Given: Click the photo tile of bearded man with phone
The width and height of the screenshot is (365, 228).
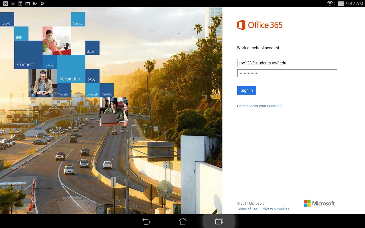Looking at the screenshot, I should click(42, 83).
